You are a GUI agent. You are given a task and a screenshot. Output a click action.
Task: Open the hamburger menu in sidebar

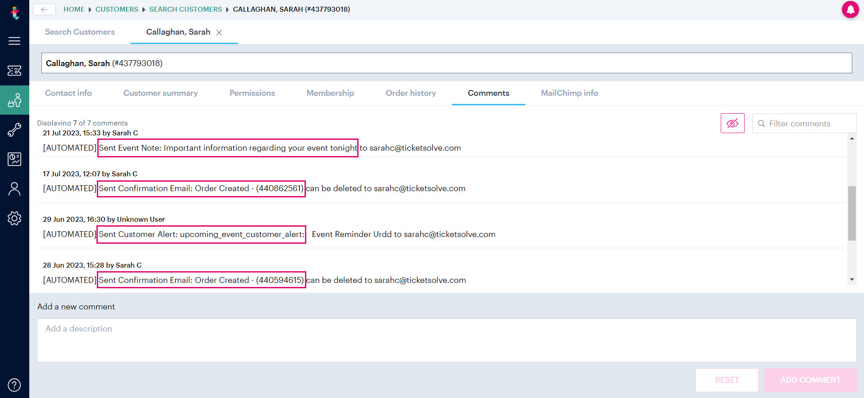[14, 41]
